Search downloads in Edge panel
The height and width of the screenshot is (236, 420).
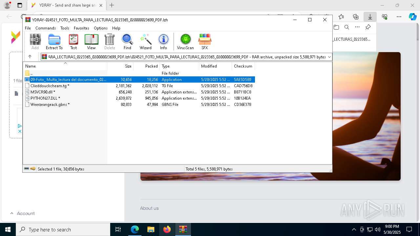[347, 27]
